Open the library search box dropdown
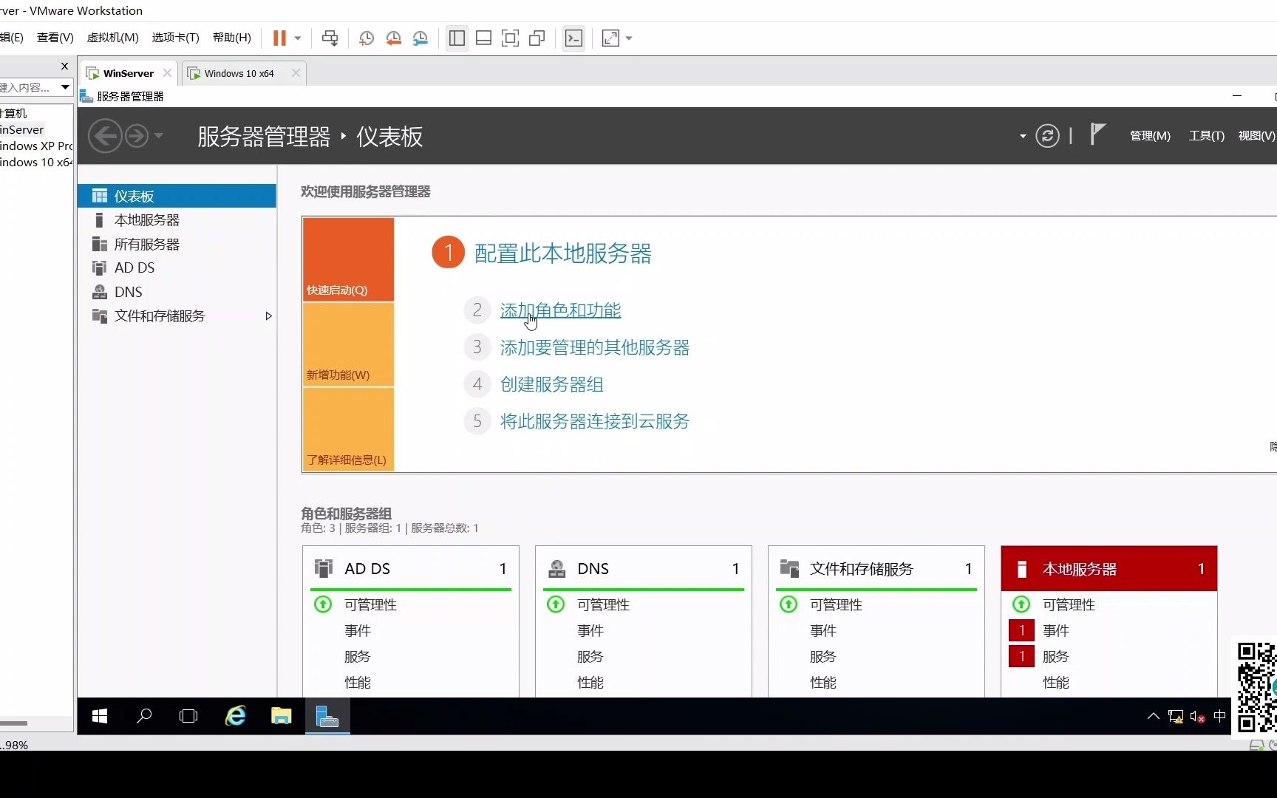 click(65, 87)
